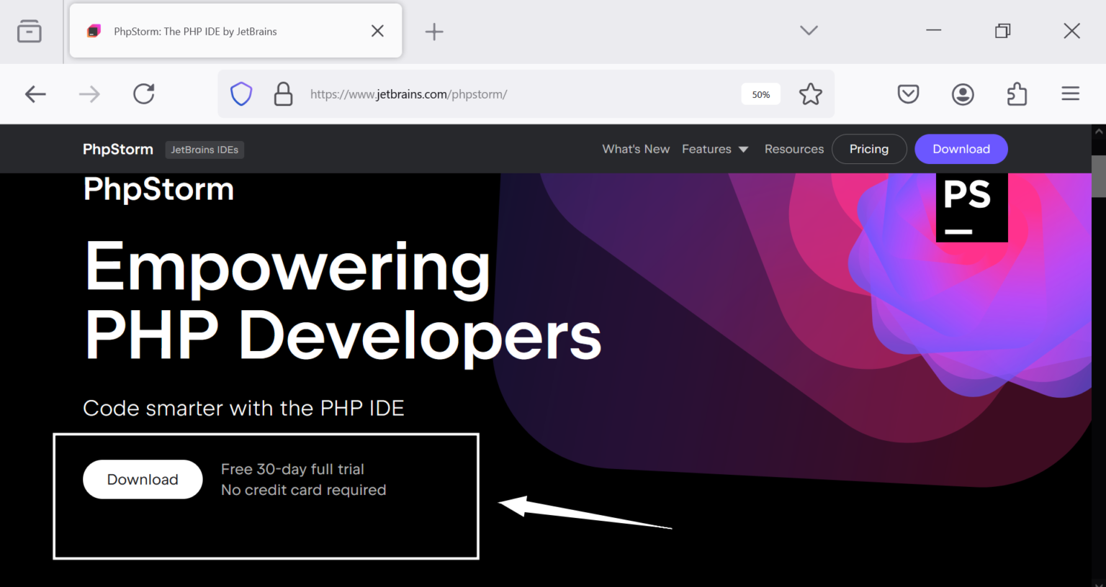The width and height of the screenshot is (1106, 587).
Task: Click the padlock site security icon
Action: (x=283, y=94)
